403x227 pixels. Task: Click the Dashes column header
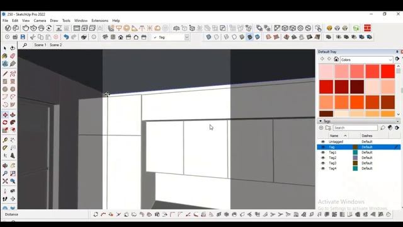tap(366, 136)
